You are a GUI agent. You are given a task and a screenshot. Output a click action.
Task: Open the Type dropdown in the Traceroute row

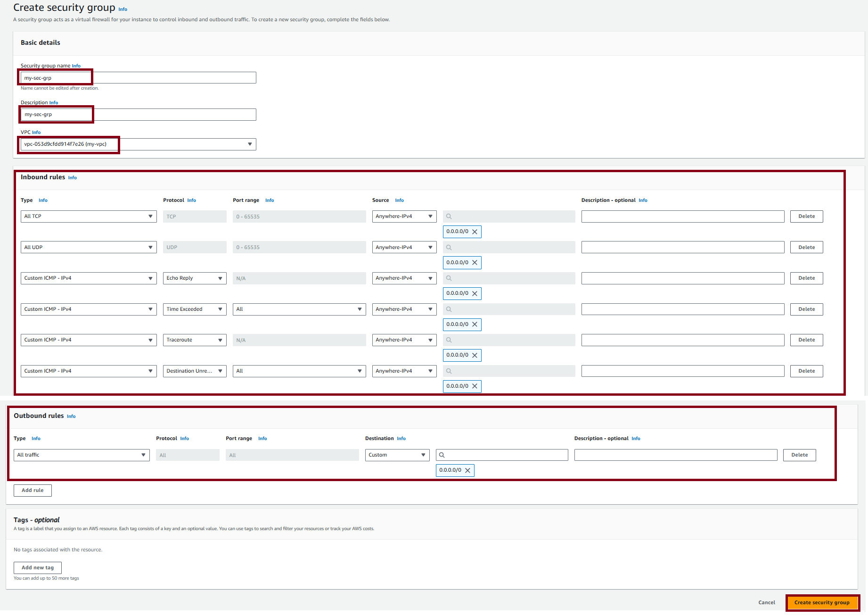[x=89, y=340]
